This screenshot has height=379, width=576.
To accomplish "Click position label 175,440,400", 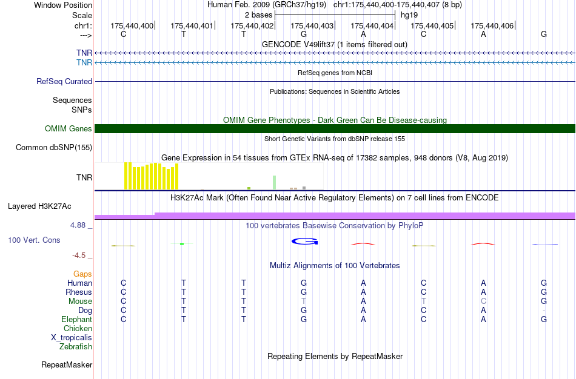I will [132, 25].
